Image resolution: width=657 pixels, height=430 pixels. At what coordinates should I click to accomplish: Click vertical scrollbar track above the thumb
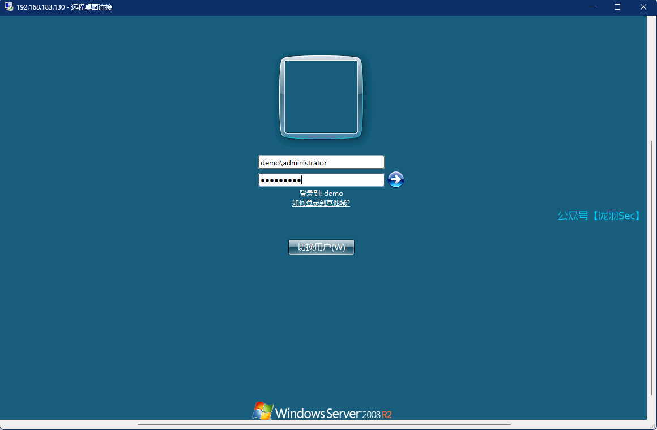(652, 79)
